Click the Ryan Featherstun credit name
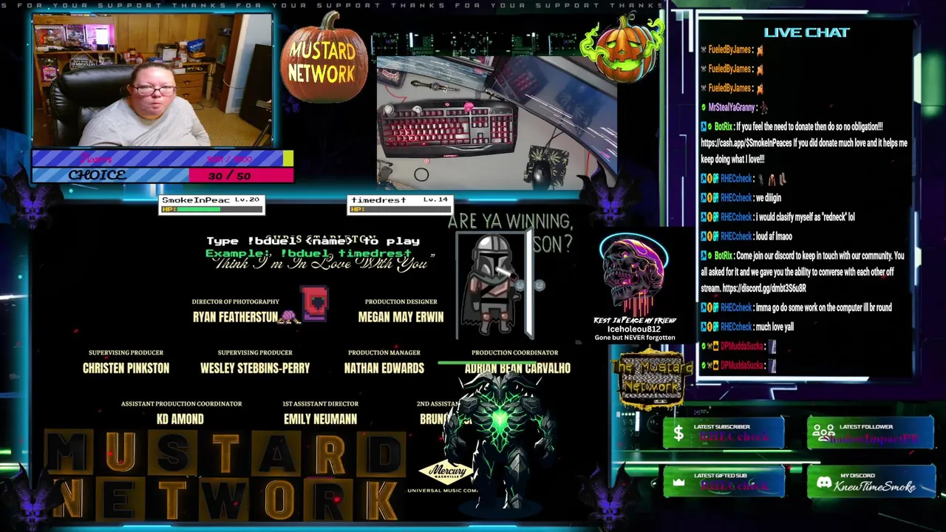Image resolution: width=946 pixels, height=532 pixels. pos(235,317)
